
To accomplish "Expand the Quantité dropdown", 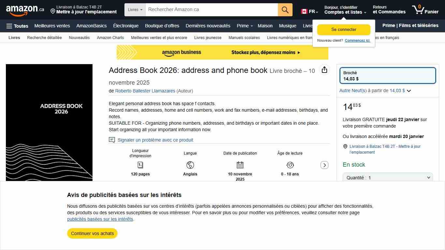I will [387, 178].
